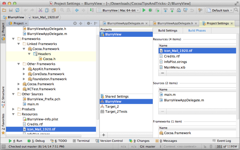Click the Cut scissors icon

pos(40,10)
